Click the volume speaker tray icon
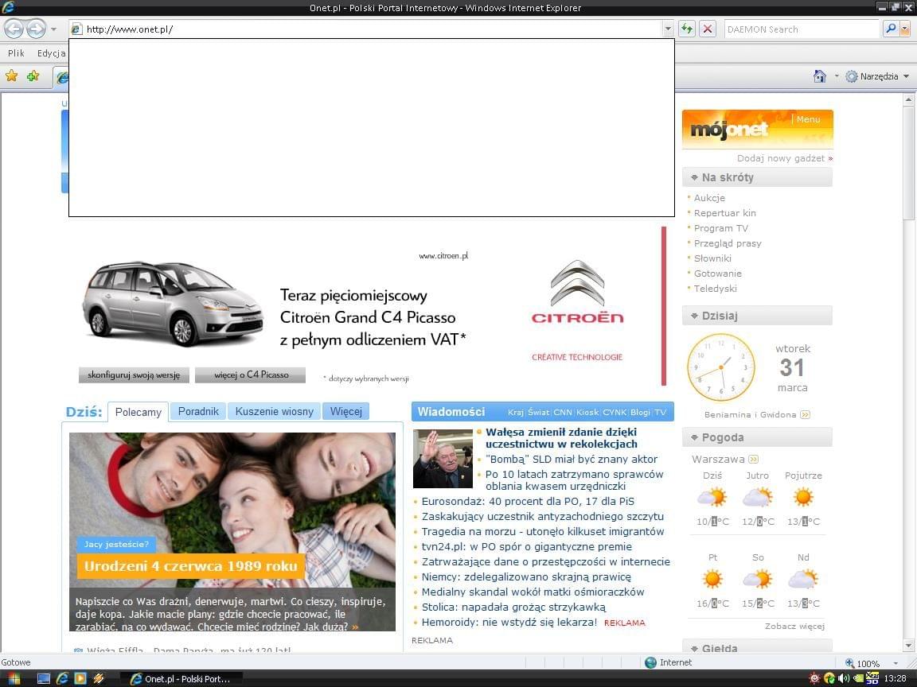917x687 pixels. (x=844, y=678)
